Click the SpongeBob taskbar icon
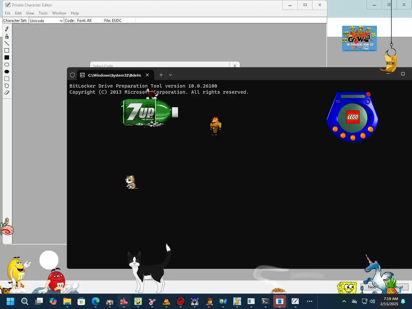412x309 pixels. (138, 301)
